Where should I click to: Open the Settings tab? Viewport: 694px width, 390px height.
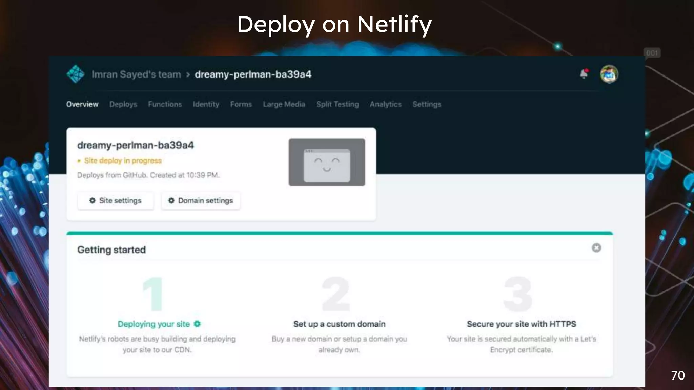(x=427, y=104)
